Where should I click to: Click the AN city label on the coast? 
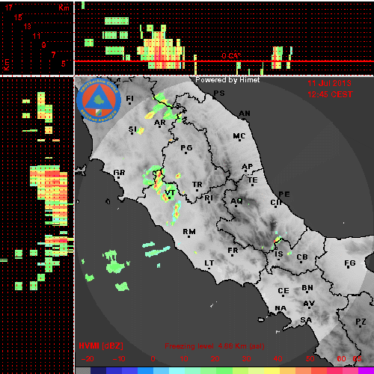coord(245,114)
